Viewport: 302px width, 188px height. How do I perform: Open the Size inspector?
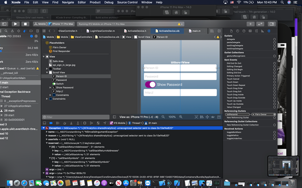coord(262,31)
